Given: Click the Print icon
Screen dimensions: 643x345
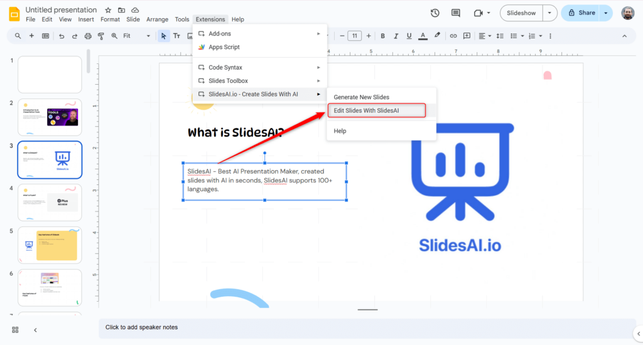Looking at the screenshot, I should tap(88, 36).
